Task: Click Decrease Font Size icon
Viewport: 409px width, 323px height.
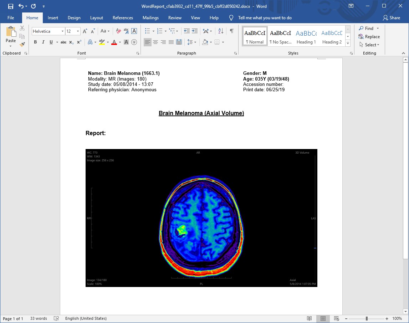Action: coord(93,31)
